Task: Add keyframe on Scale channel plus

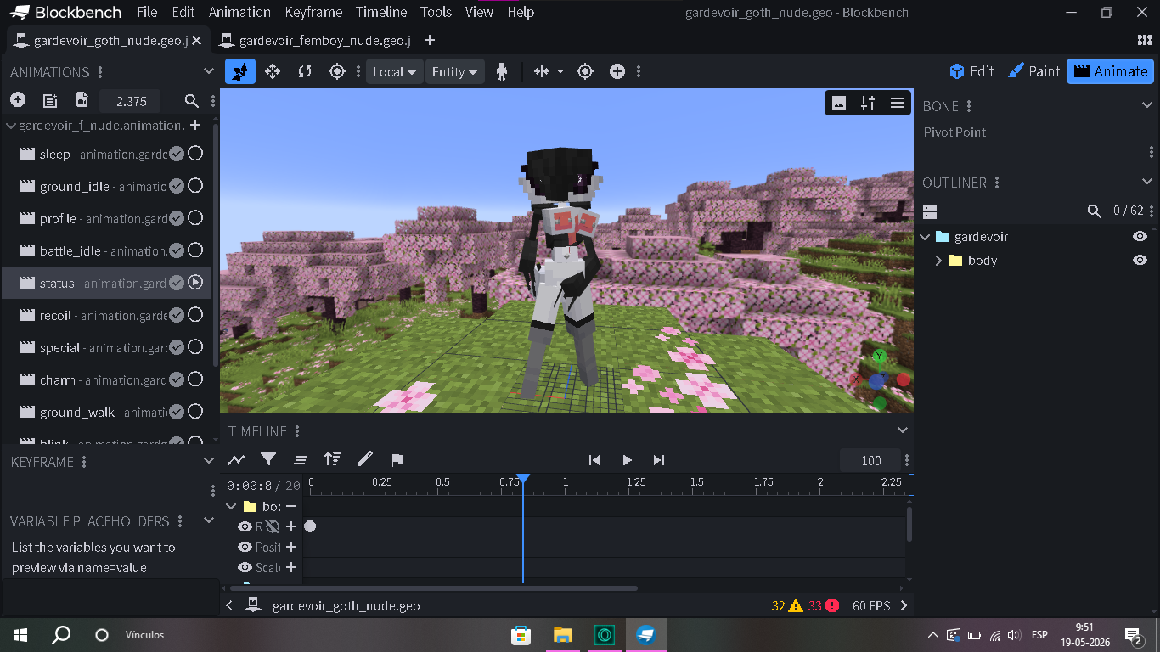Action: pyautogui.click(x=291, y=567)
